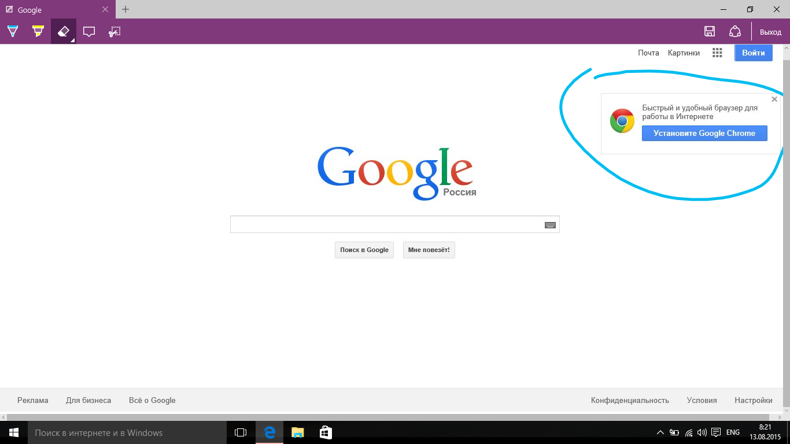Open Реклама footer link
Image resolution: width=790 pixels, height=444 pixels.
tap(33, 400)
